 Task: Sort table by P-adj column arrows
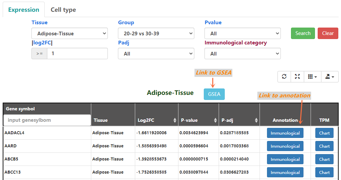[x=256, y=120]
